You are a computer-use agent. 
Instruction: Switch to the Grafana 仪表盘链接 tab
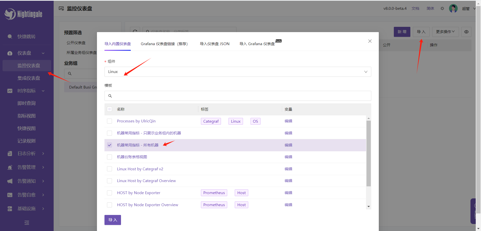point(164,44)
